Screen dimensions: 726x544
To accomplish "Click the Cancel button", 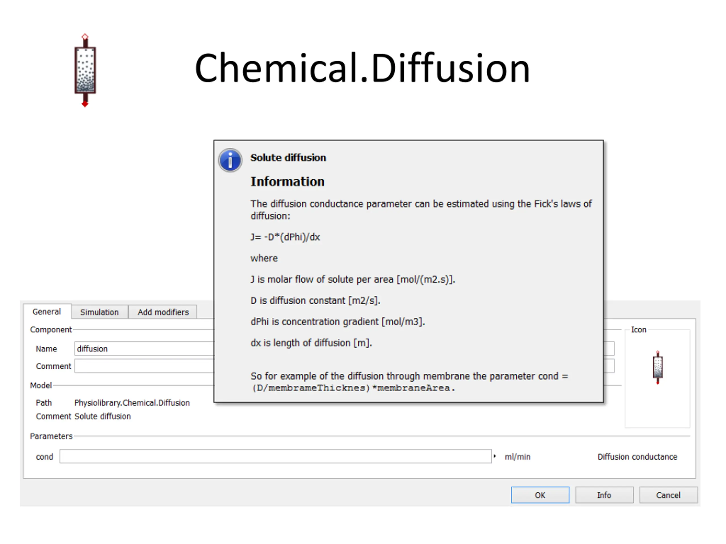I will click(x=668, y=495).
